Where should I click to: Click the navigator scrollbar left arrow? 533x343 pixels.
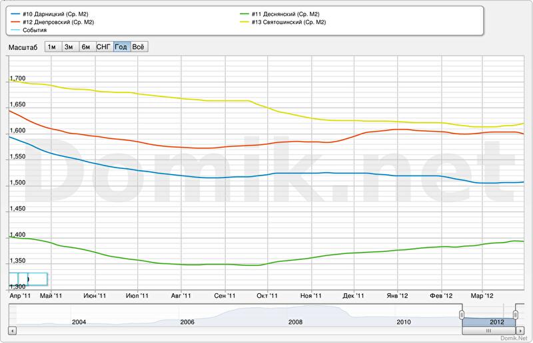[x=11, y=330]
